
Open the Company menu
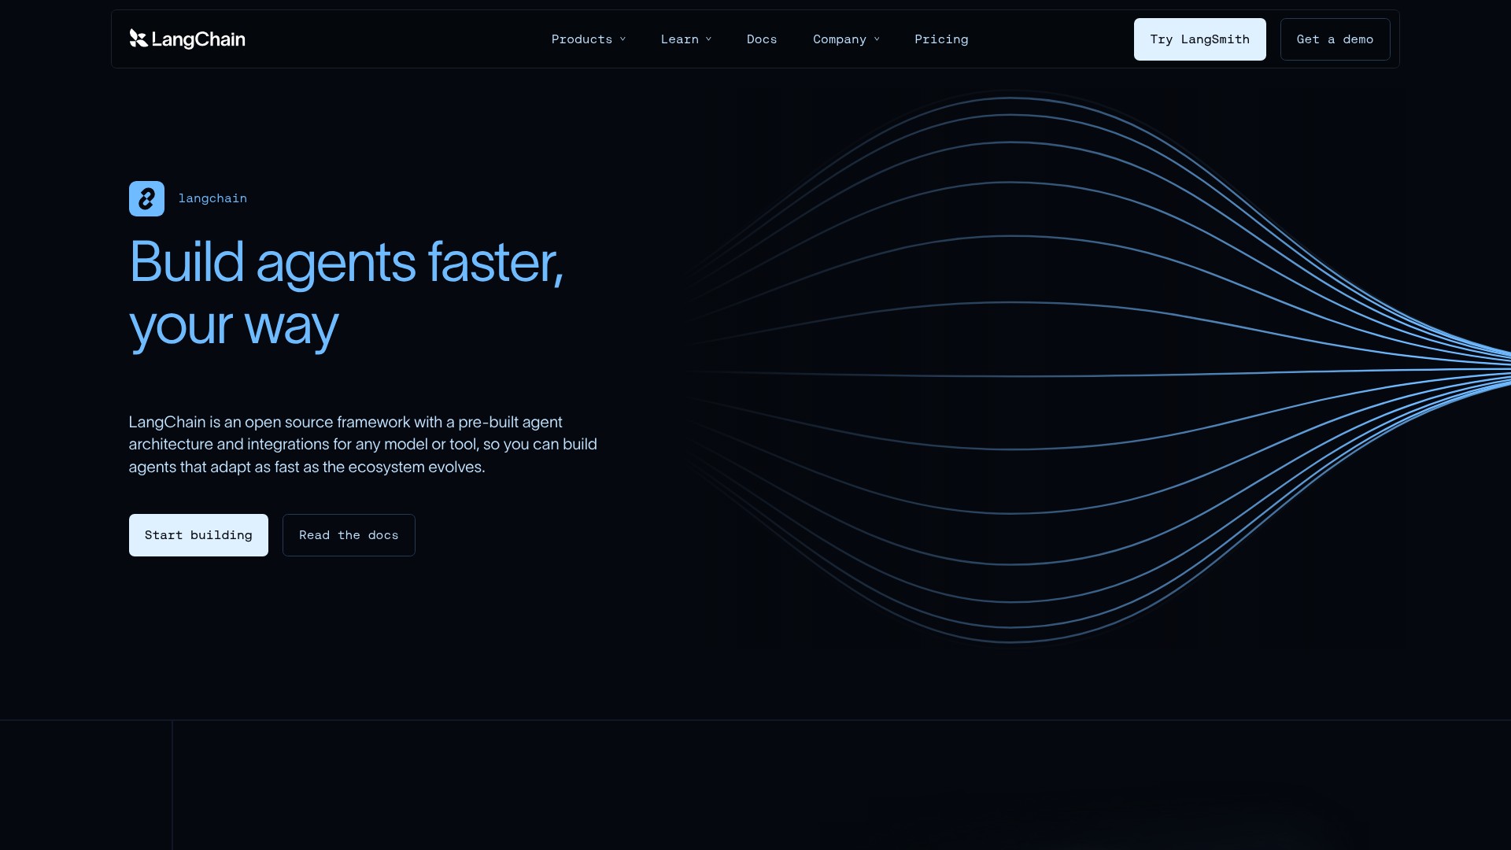tap(846, 39)
